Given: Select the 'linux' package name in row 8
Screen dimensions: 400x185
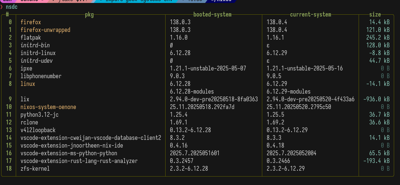Looking at the screenshot, I should (28, 84).
